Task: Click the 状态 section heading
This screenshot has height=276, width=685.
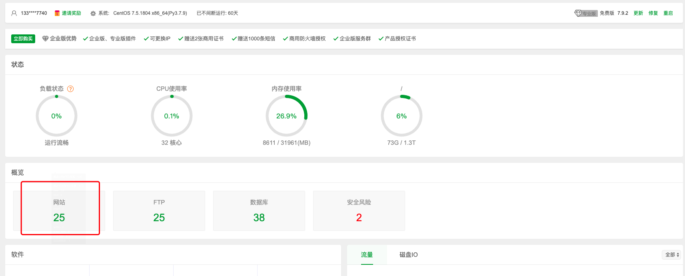Action: pos(18,64)
